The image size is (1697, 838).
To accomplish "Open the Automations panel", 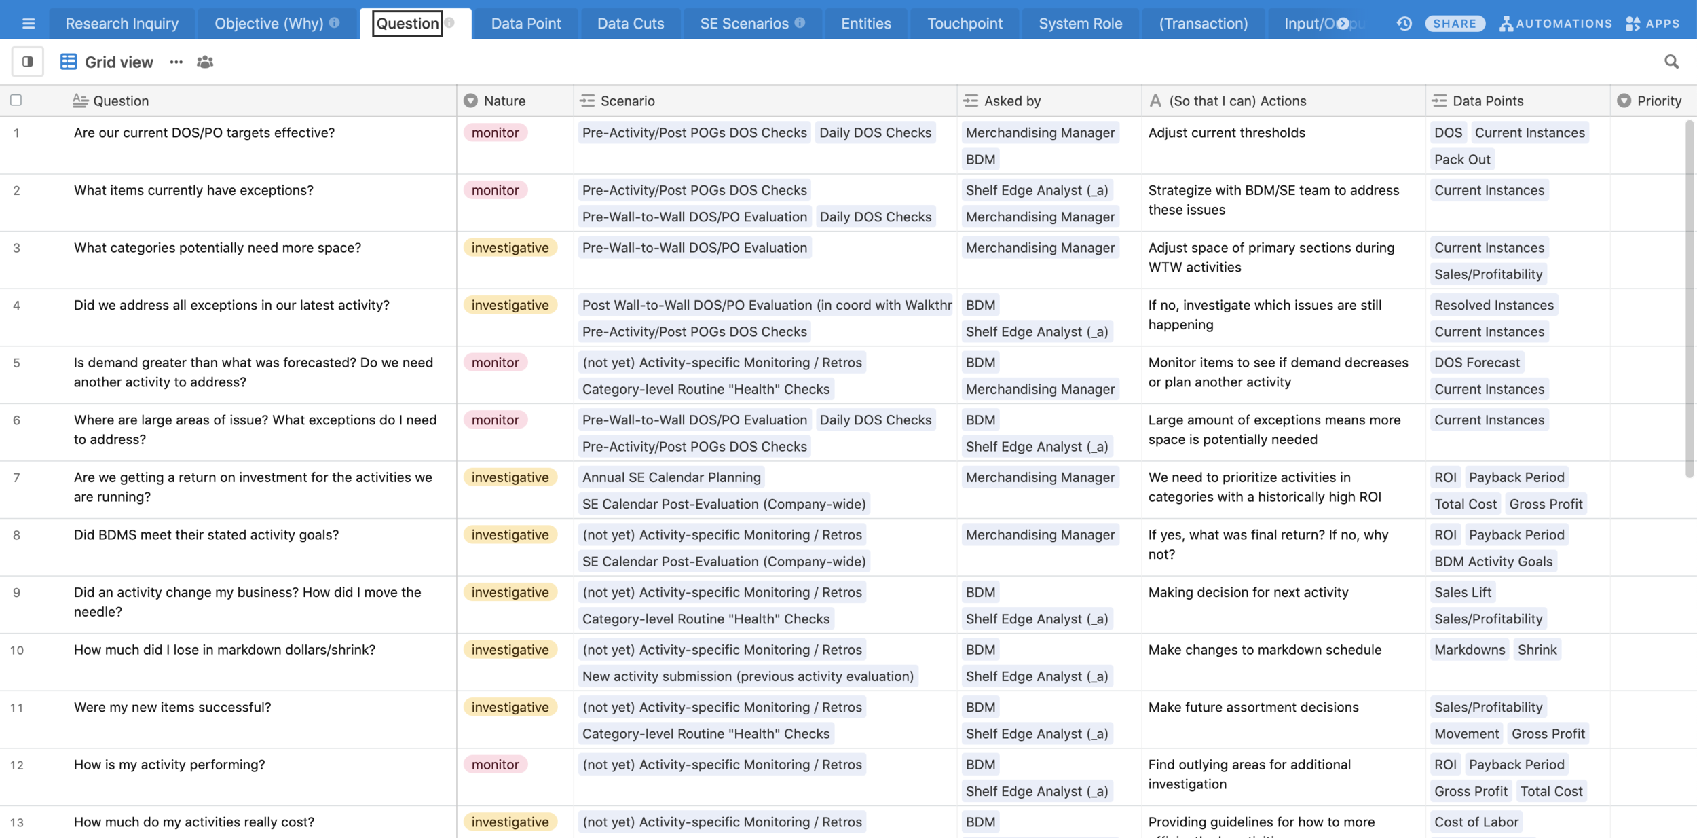I will 1558,22.
